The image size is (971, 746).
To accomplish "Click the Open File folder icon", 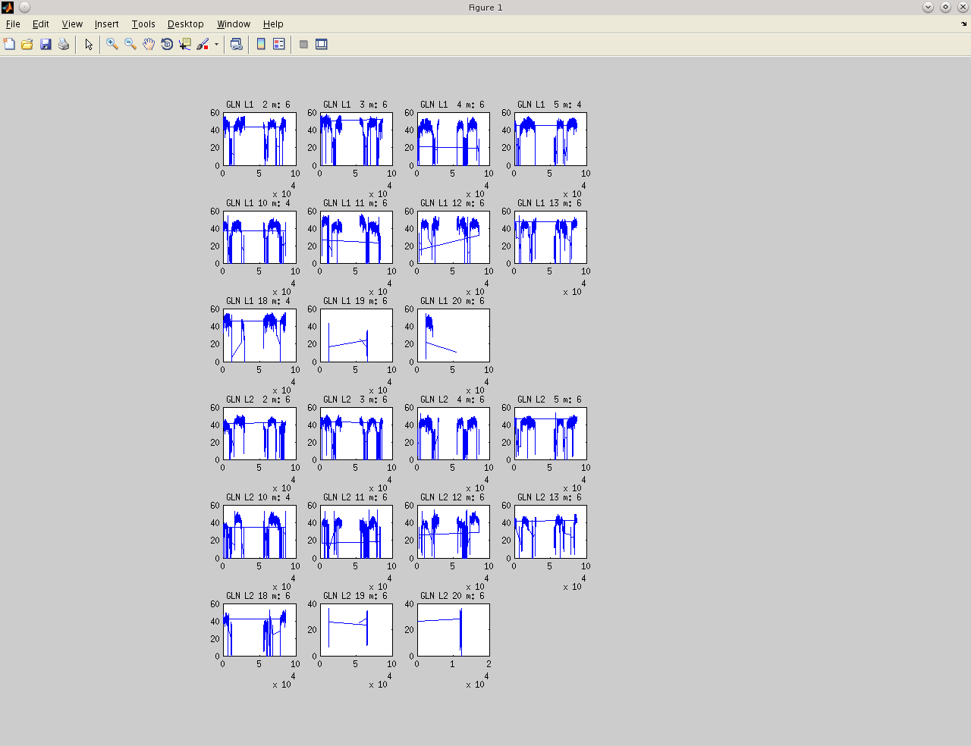I will click(x=27, y=44).
